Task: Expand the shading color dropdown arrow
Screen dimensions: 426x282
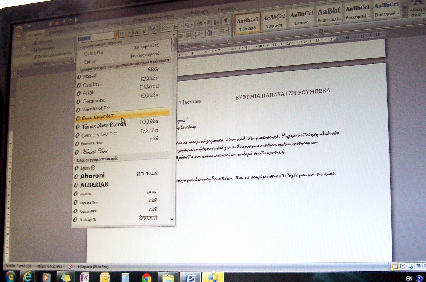Action: tap(214, 32)
